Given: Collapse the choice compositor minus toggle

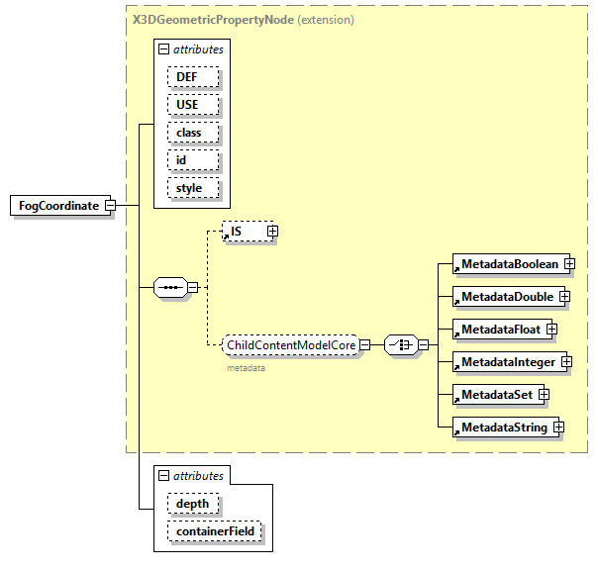Looking at the screenshot, I should click(x=423, y=344).
